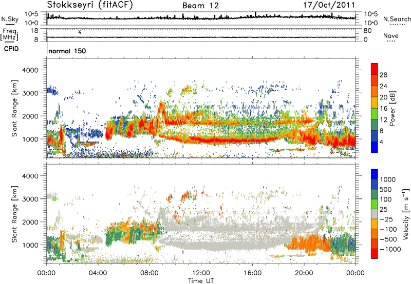
Task: Click the '28' Power colorbar value
Action: pyautogui.click(x=383, y=75)
